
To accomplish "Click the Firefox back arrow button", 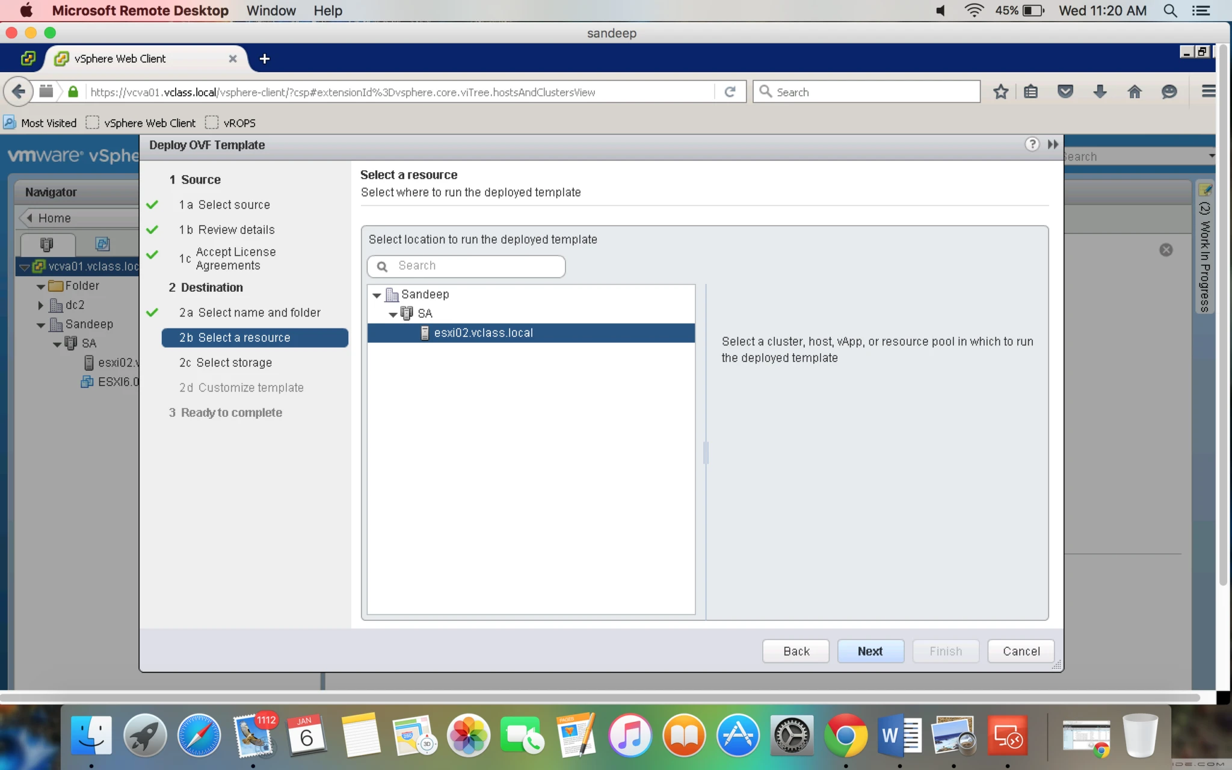I will [x=18, y=91].
